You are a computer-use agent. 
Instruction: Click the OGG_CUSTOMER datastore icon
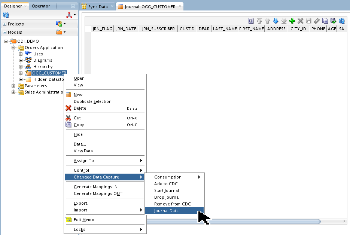pos(28,73)
